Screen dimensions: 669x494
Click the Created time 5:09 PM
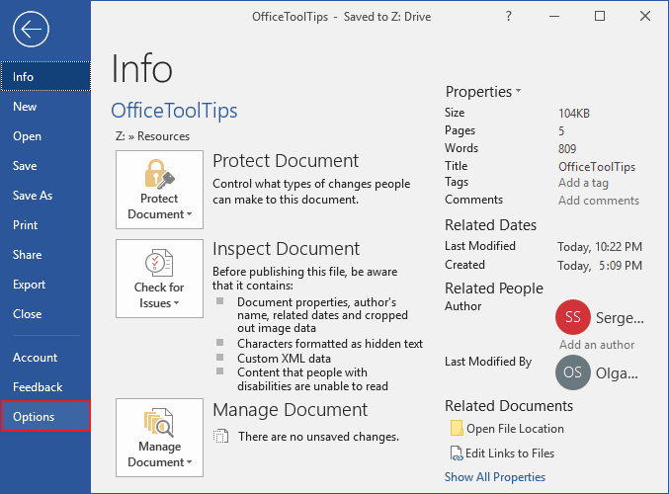click(x=621, y=266)
